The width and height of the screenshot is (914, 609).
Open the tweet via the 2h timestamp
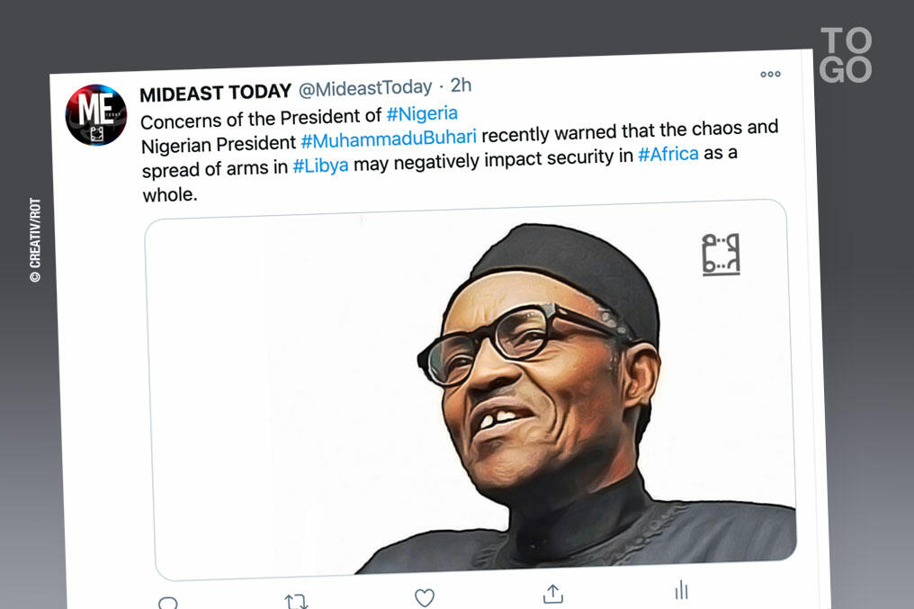click(x=461, y=85)
